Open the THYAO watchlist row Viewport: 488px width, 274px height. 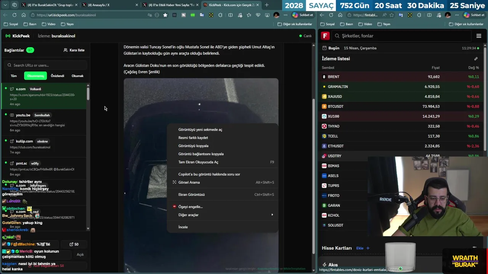pyautogui.click(x=401, y=126)
